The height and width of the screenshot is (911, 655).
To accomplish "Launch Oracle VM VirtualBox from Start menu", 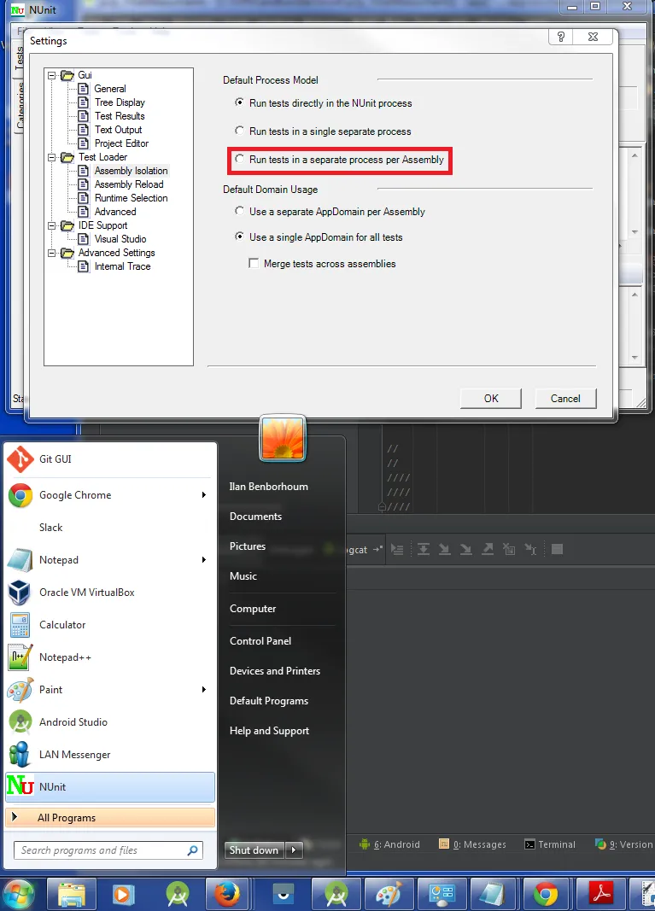I will click(x=110, y=592).
